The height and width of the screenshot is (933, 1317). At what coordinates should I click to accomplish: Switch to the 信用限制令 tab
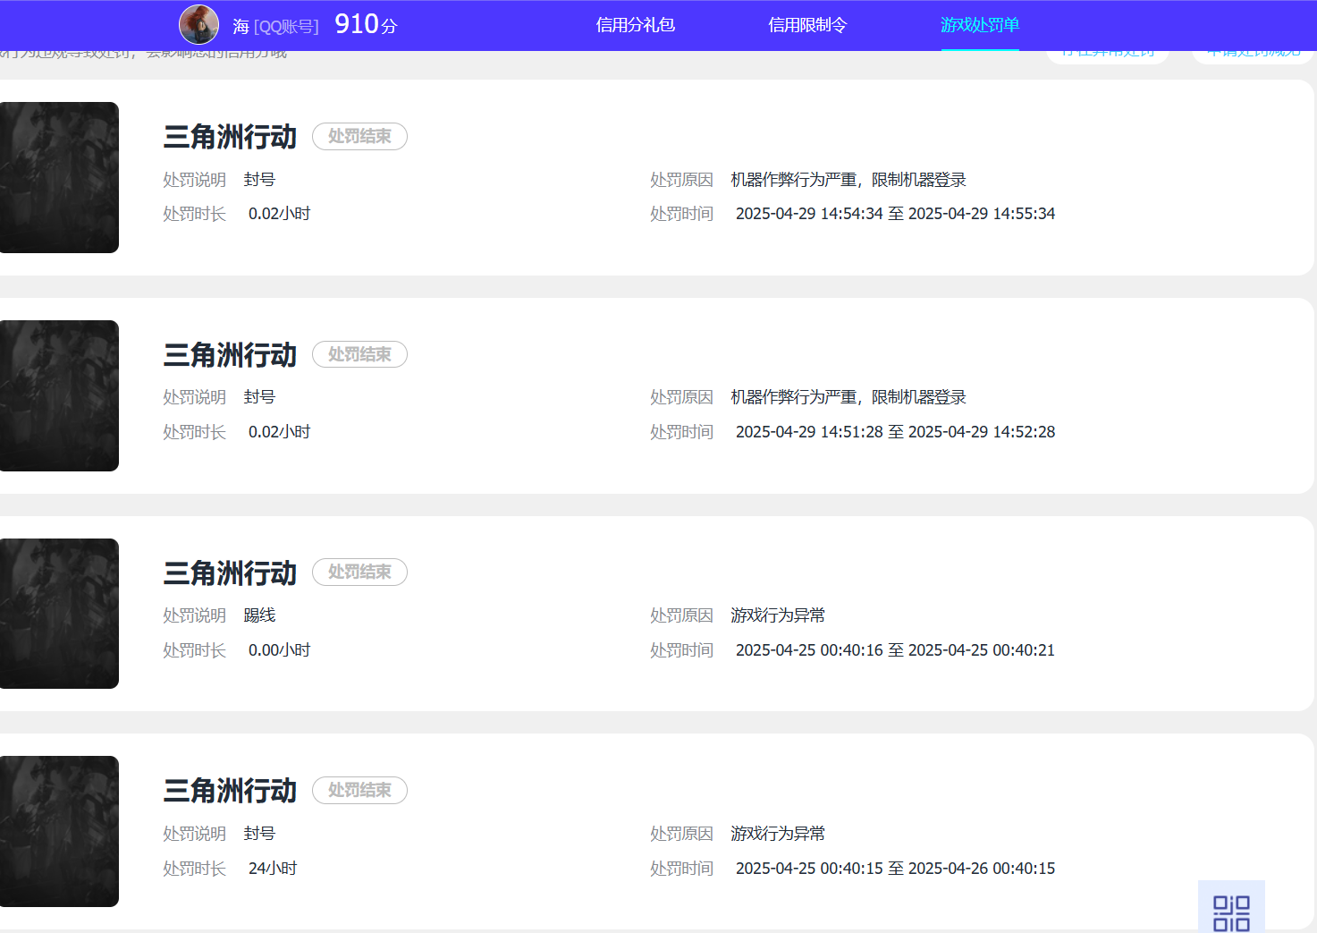click(x=807, y=25)
